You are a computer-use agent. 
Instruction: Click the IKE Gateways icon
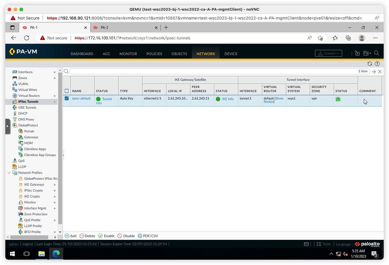pos(21,184)
